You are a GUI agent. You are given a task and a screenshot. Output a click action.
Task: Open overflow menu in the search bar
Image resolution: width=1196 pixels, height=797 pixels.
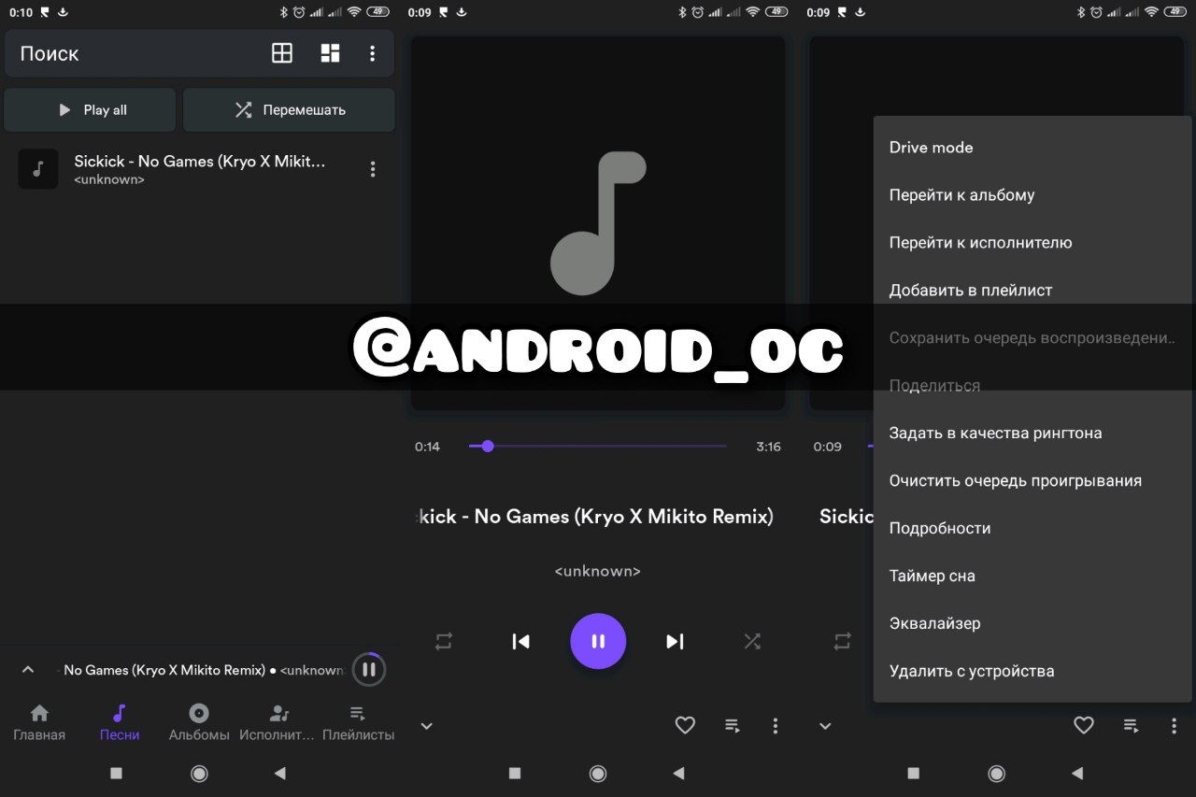(x=372, y=53)
